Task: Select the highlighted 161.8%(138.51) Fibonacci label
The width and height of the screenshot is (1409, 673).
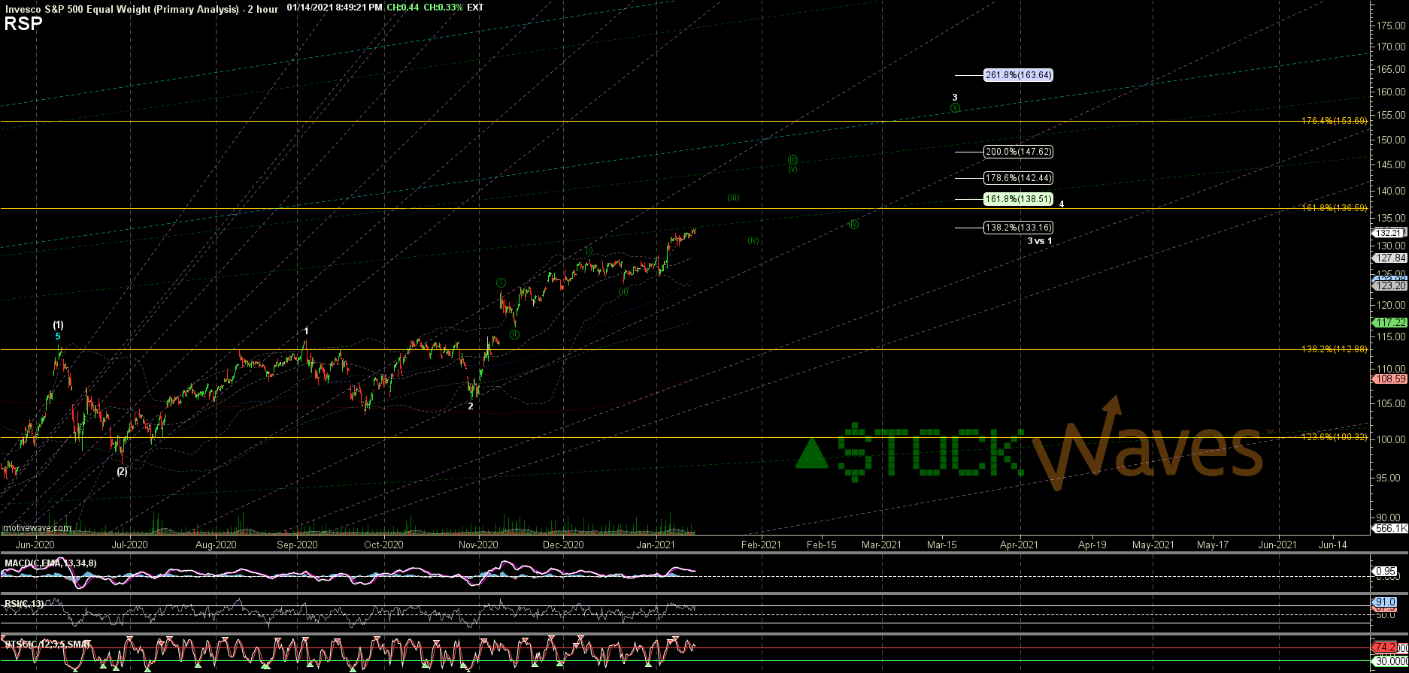Action: [x=1018, y=200]
